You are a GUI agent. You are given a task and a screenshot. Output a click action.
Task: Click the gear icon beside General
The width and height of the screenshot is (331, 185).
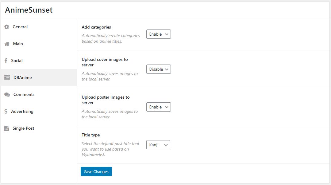7,27
